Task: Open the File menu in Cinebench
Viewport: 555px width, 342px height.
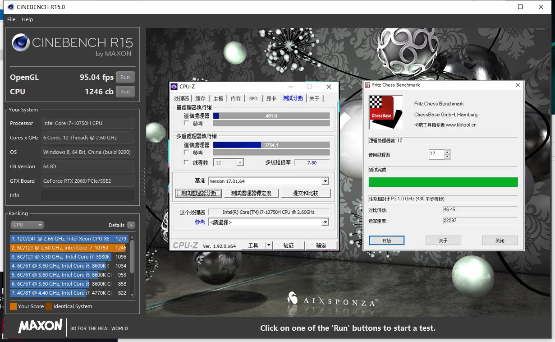Action: 11,19
